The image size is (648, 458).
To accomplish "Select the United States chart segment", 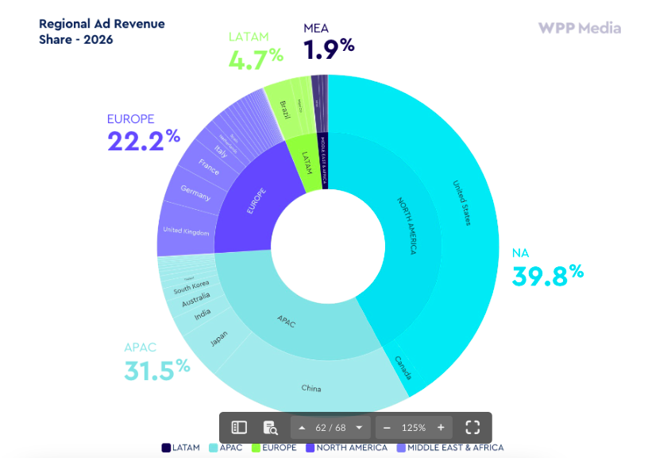I will tap(462, 203).
